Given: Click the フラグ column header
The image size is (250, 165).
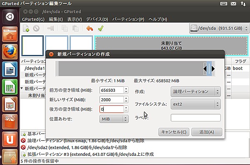Looking at the screenshot, I should click(x=240, y=61).
